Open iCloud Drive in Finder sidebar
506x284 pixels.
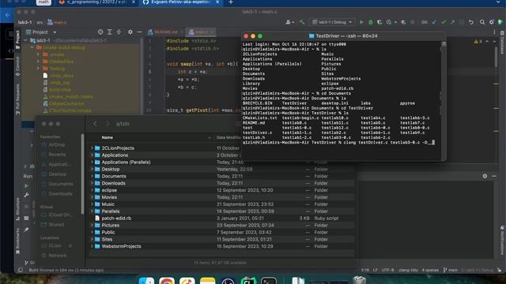tap(57, 215)
